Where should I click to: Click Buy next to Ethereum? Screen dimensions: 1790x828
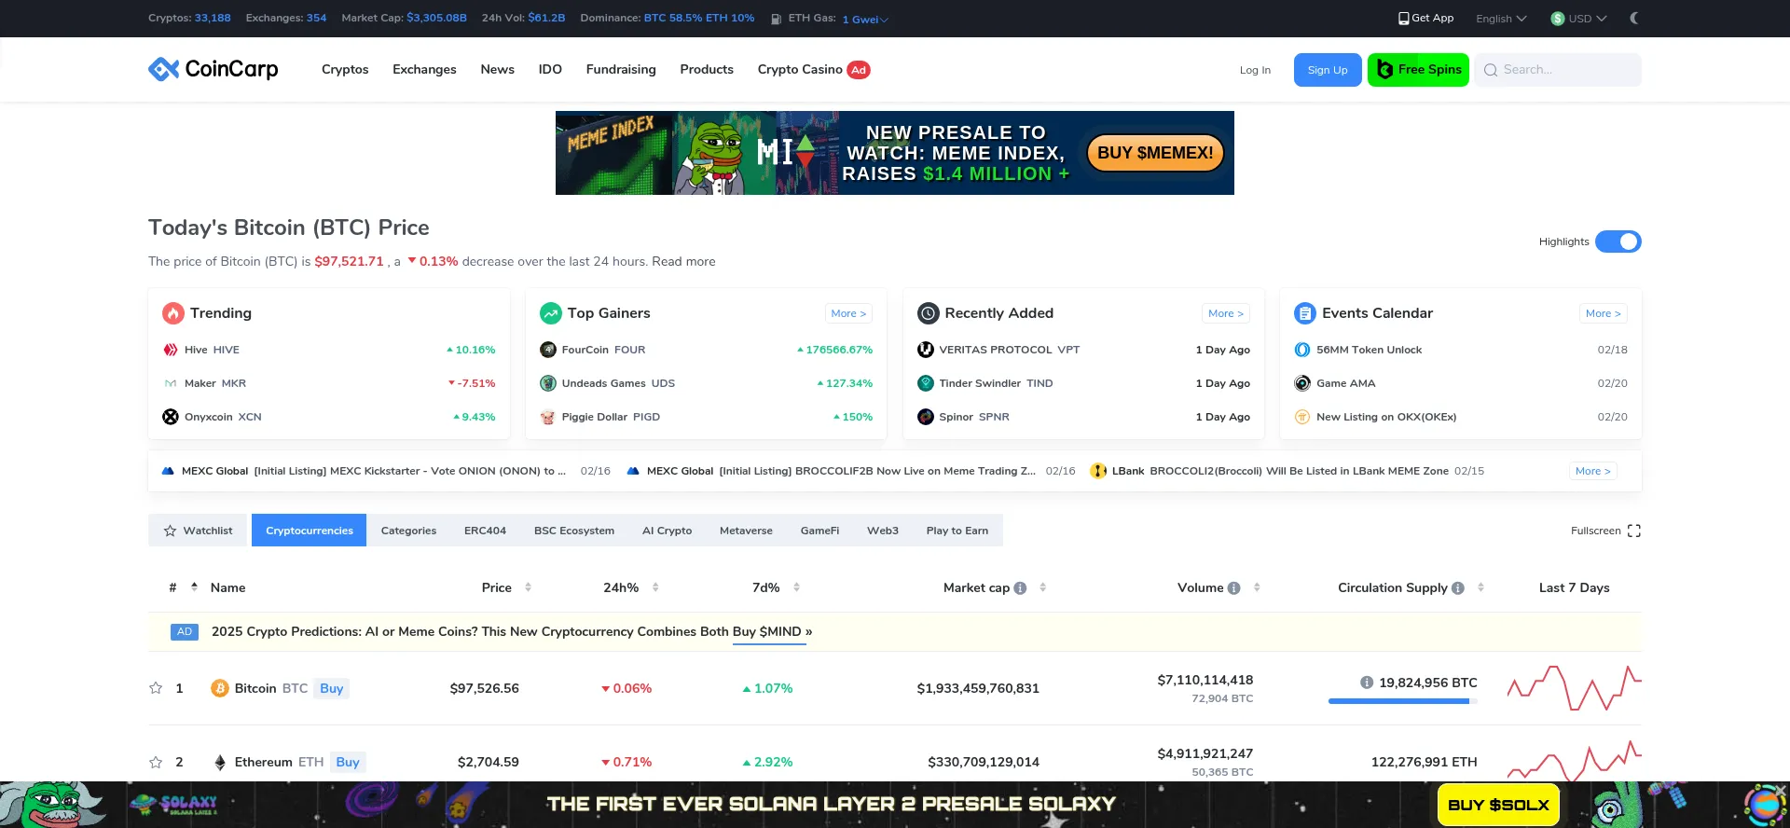coord(348,762)
